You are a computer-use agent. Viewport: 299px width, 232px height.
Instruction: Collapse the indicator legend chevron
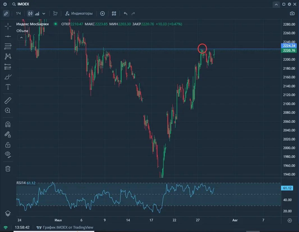[21, 38]
